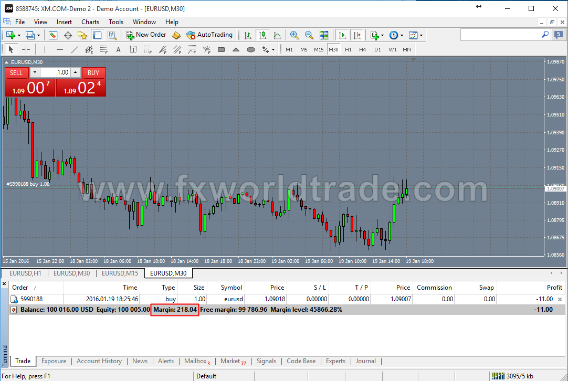Viewport: 568px width, 381px height.
Task: Toggle the Terminal panel icon
Action: tap(97, 35)
